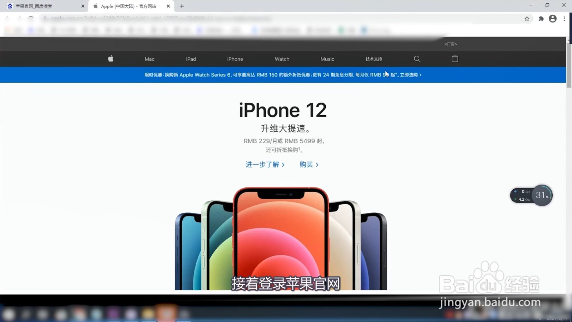572x322 pixels.
Task: Open the browser extensions puzzle icon
Action: 541,19
